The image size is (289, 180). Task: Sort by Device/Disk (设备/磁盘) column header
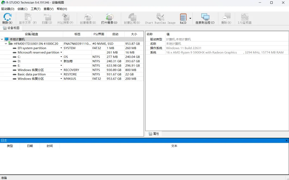click(32, 34)
